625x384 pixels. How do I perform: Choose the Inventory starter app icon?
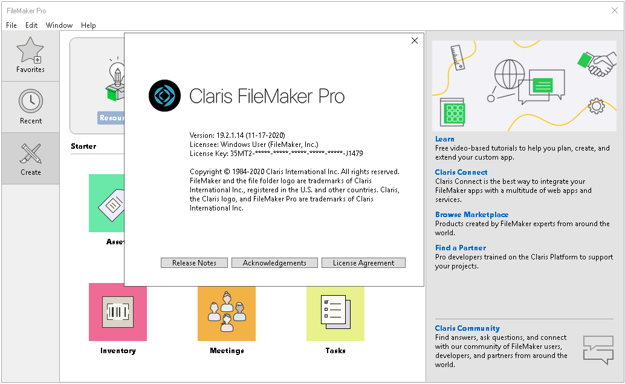click(118, 312)
